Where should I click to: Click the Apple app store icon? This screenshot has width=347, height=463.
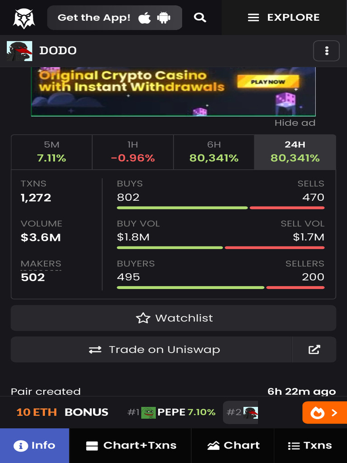pos(145,18)
